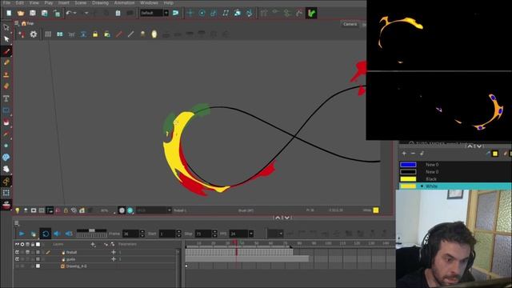Select the Hand pan tool
This screenshot has width=512, height=288.
tap(6, 169)
